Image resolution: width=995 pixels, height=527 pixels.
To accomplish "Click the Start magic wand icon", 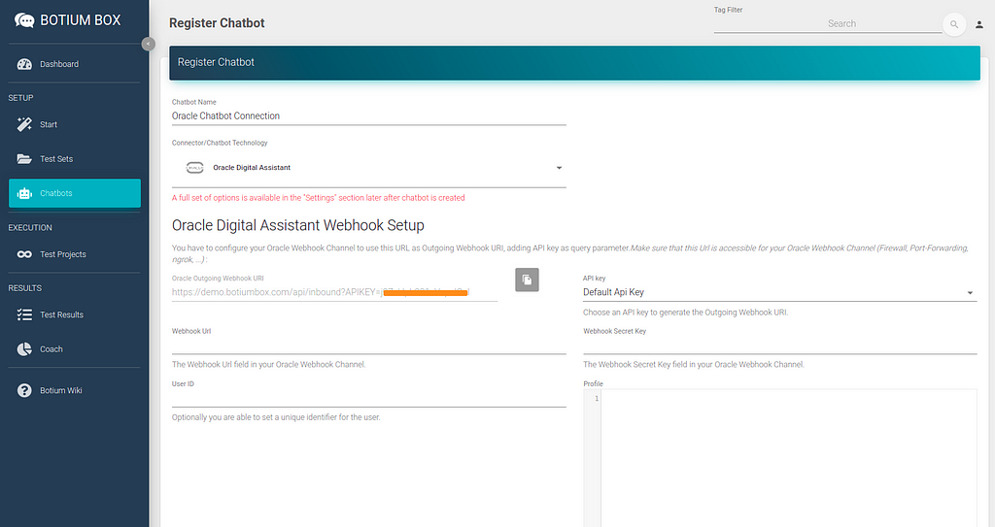I will point(24,124).
